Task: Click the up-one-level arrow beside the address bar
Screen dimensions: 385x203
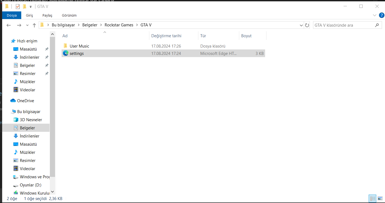Action: click(34, 25)
